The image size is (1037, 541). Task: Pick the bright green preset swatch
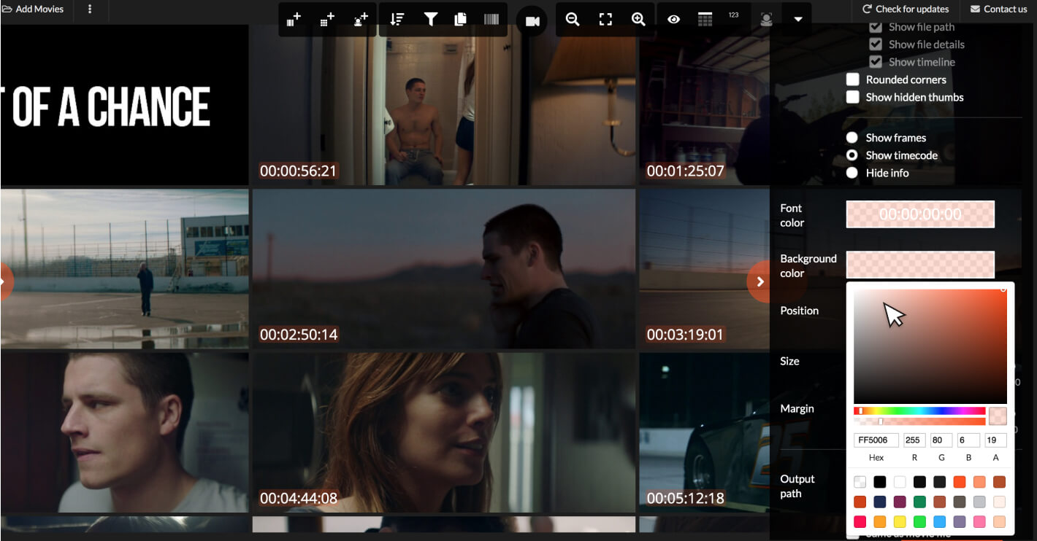919,521
